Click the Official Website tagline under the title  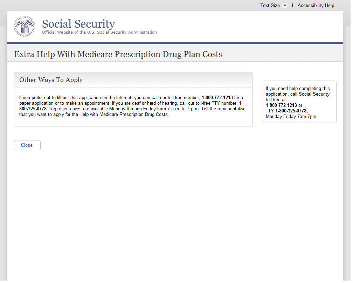click(x=99, y=32)
